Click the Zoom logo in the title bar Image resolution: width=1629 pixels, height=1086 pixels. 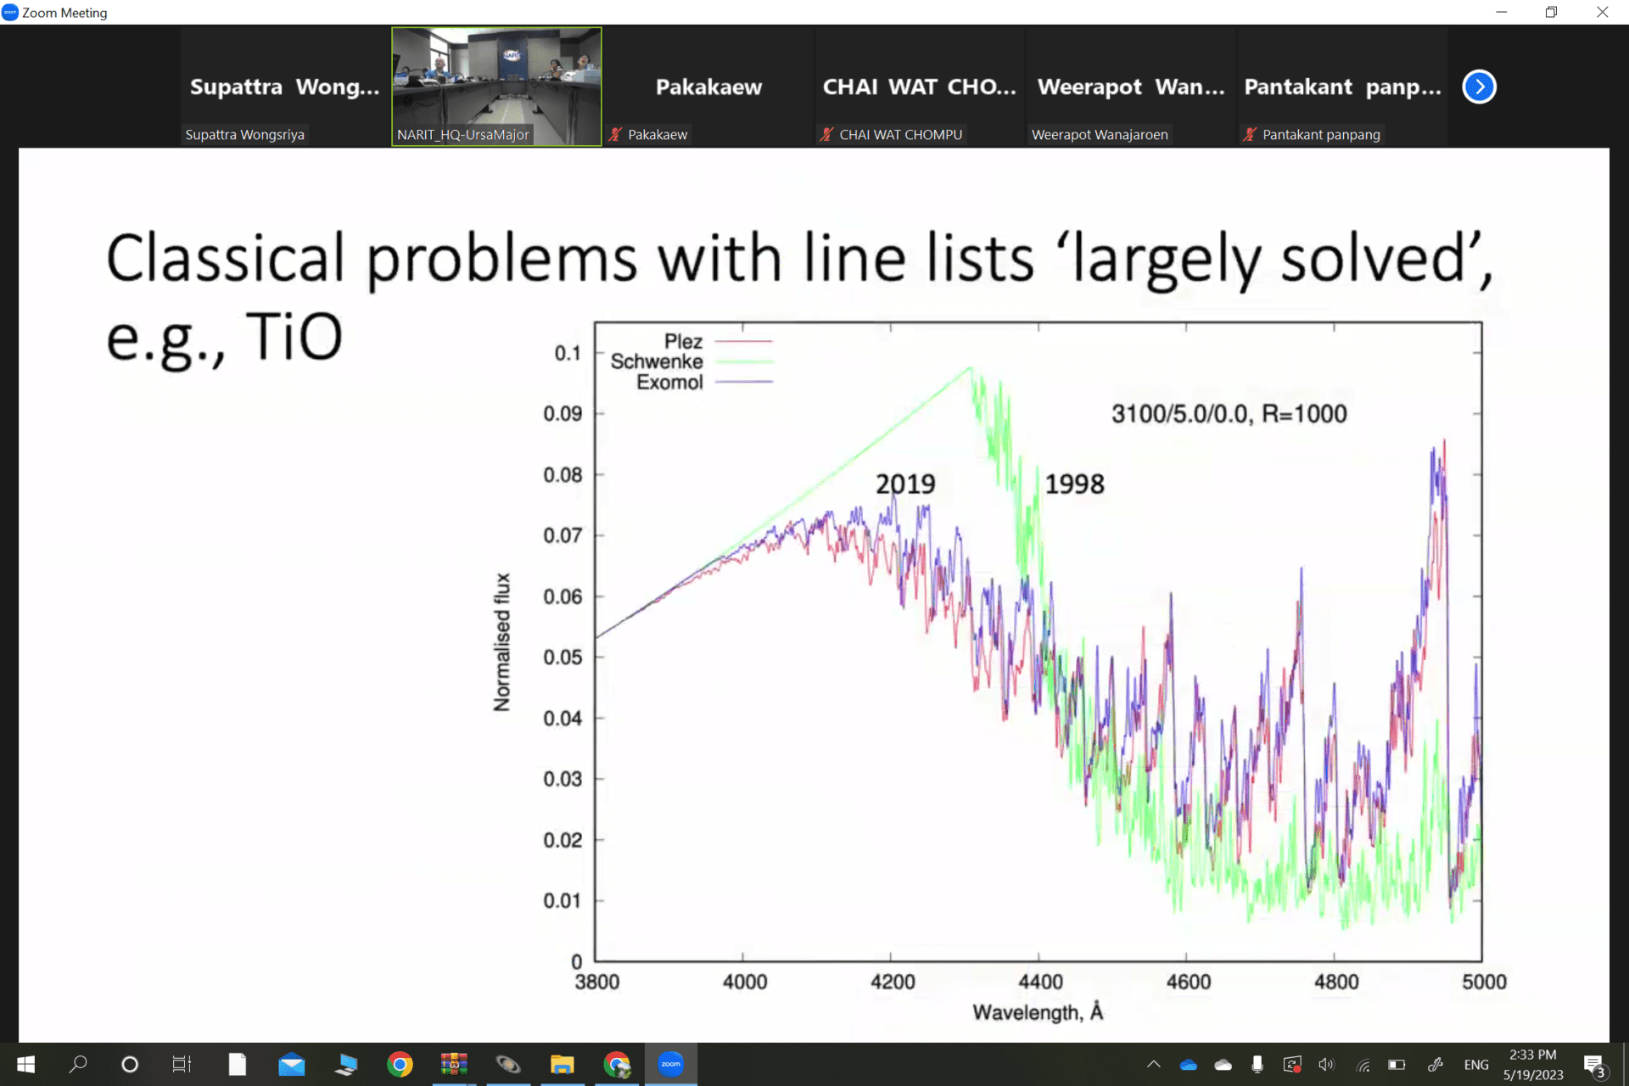pos(10,12)
